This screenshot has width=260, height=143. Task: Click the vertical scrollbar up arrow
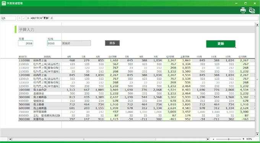tap(257, 25)
